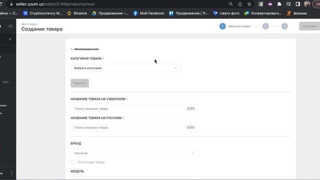The width and height of the screenshot is (320, 180).
Task: Open the Extensions puzzle icon
Action: [x=279, y=4]
